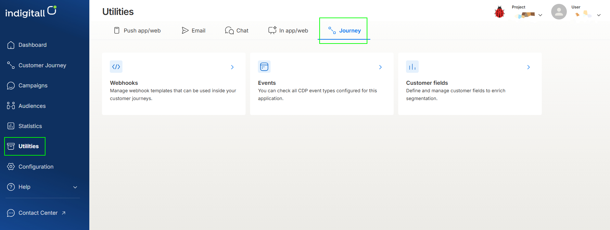Open the Statistics page link
The image size is (610, 230).
tap(30, 126)
